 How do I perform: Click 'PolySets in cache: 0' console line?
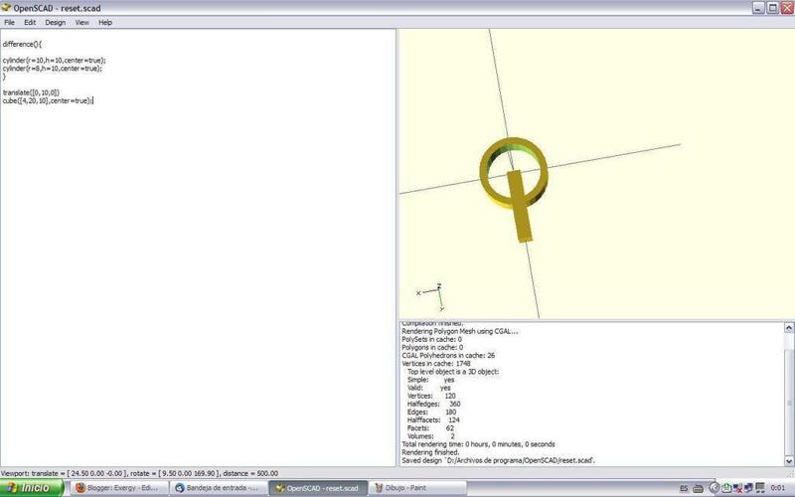[x=431, y=339]
